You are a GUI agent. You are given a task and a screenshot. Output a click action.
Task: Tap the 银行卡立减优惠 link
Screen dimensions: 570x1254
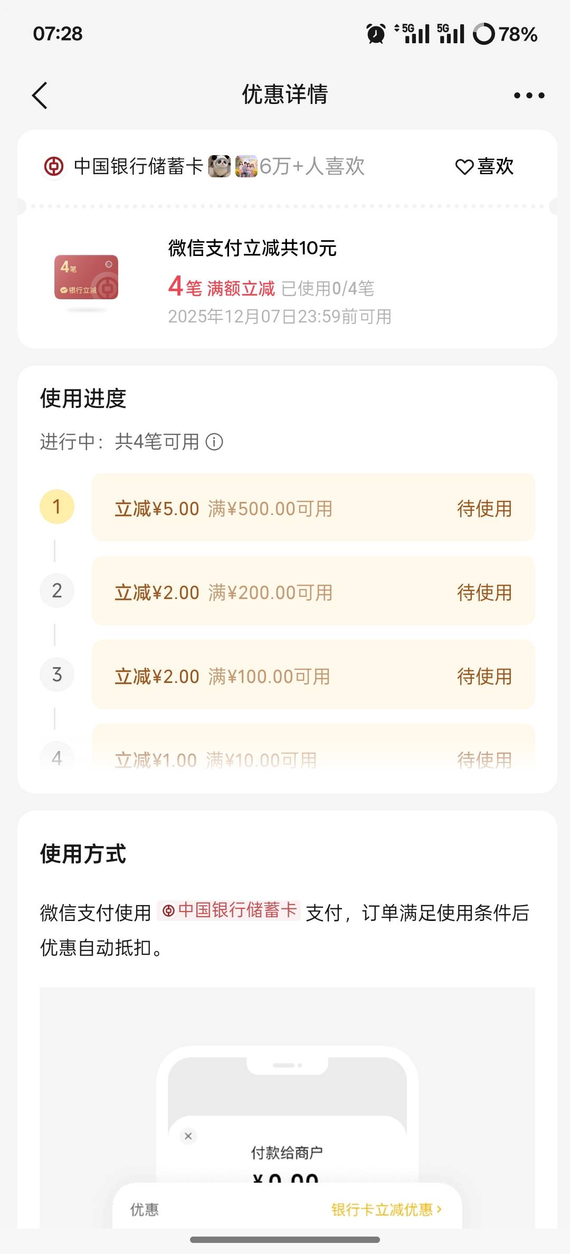[386, 1210]
